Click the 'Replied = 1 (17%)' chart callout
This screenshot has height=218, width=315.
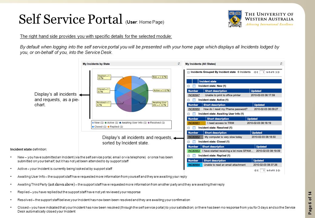click(x=104, y=77)
